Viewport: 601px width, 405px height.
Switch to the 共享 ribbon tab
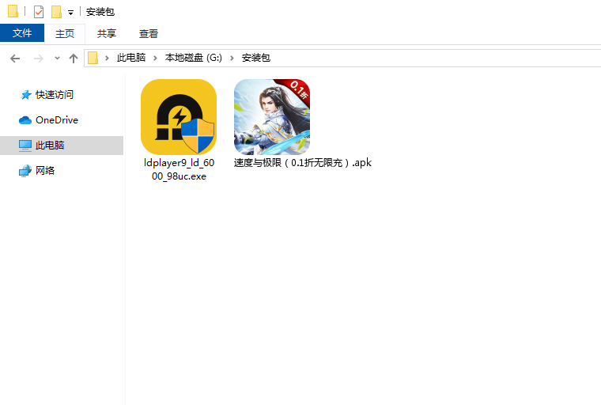click(x=106, y=34)
